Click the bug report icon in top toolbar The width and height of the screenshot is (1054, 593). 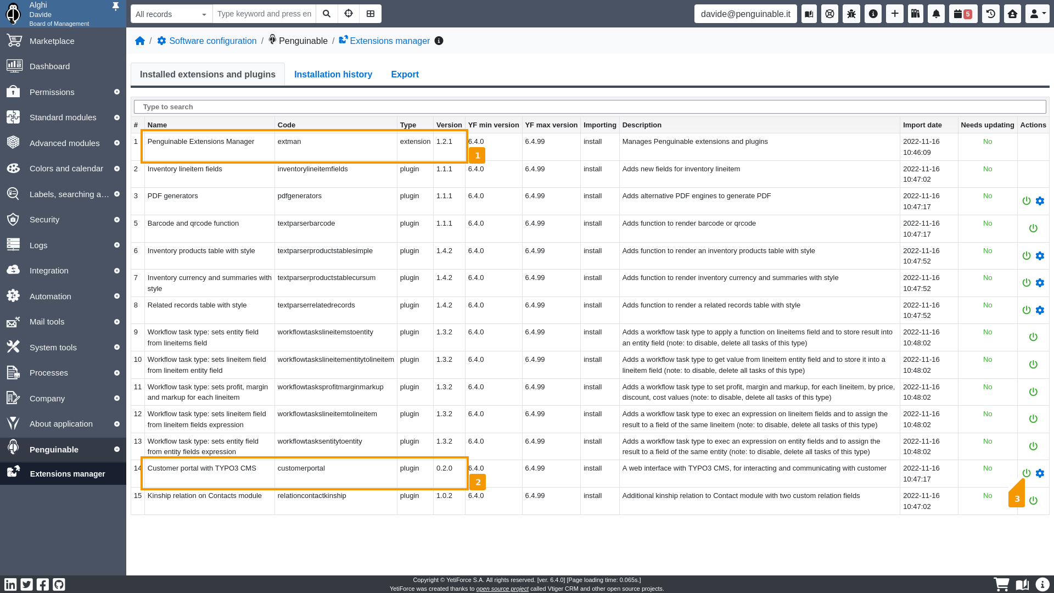[851, 14]
